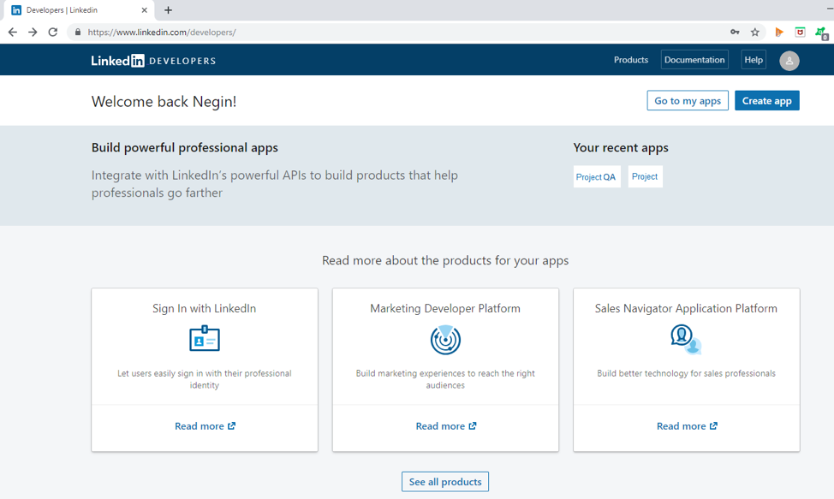Click the Sales Navigator people icon
The width and height of the screenshot is (834, 499).
click(686, 340)
